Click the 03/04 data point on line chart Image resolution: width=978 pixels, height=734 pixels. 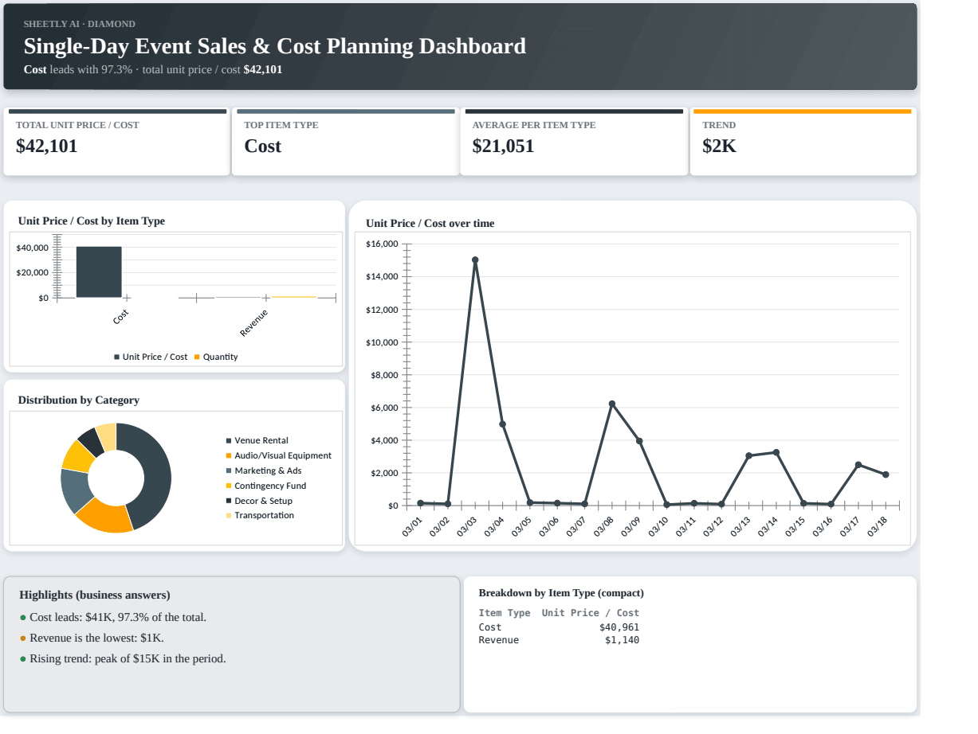tap(502, 424)
